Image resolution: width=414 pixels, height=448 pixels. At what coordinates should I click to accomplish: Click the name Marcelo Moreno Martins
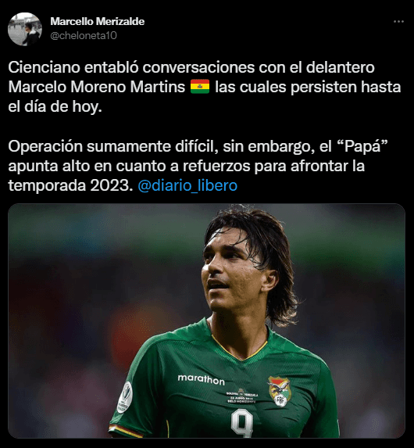tap(97, 87)
